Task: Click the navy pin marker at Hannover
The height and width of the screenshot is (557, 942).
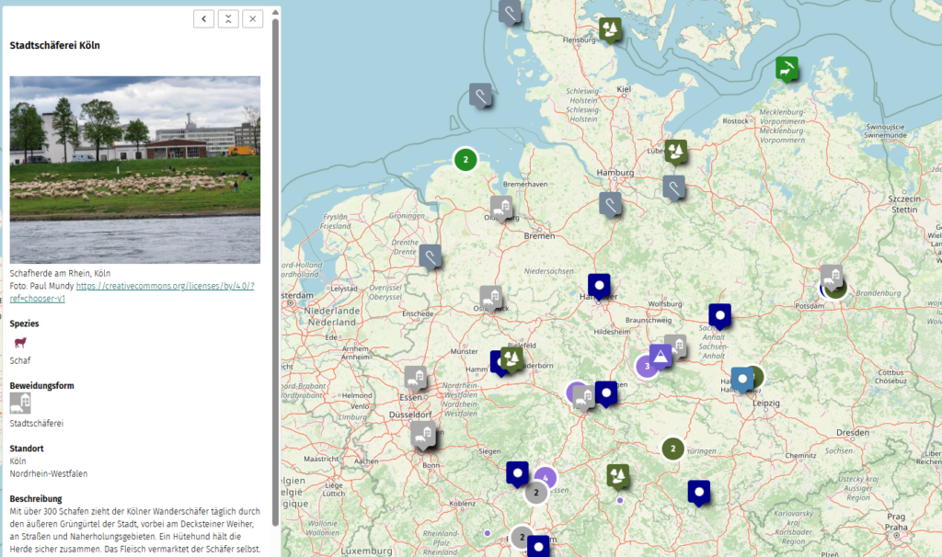Action: (599, 286)
